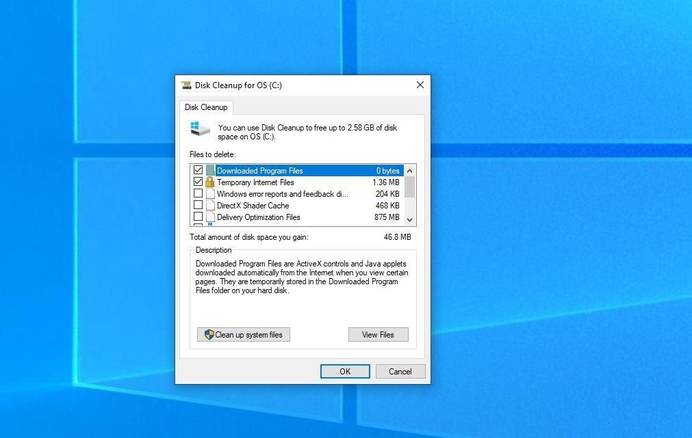
Task: Tick the Delivery Optimization Files checkbox
Action: [198, 217]
